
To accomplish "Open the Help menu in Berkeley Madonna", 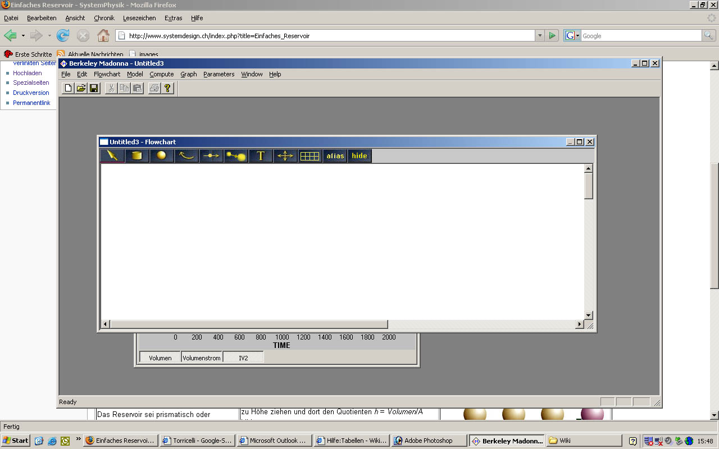I will point(275,74).
